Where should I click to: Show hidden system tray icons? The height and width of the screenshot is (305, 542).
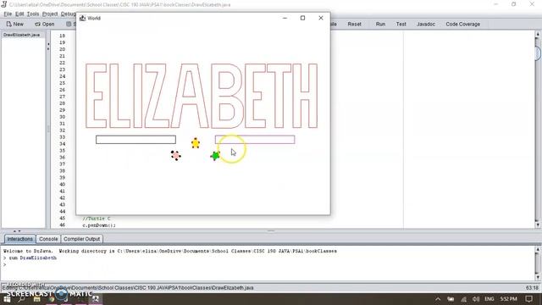tap(438, 299)
